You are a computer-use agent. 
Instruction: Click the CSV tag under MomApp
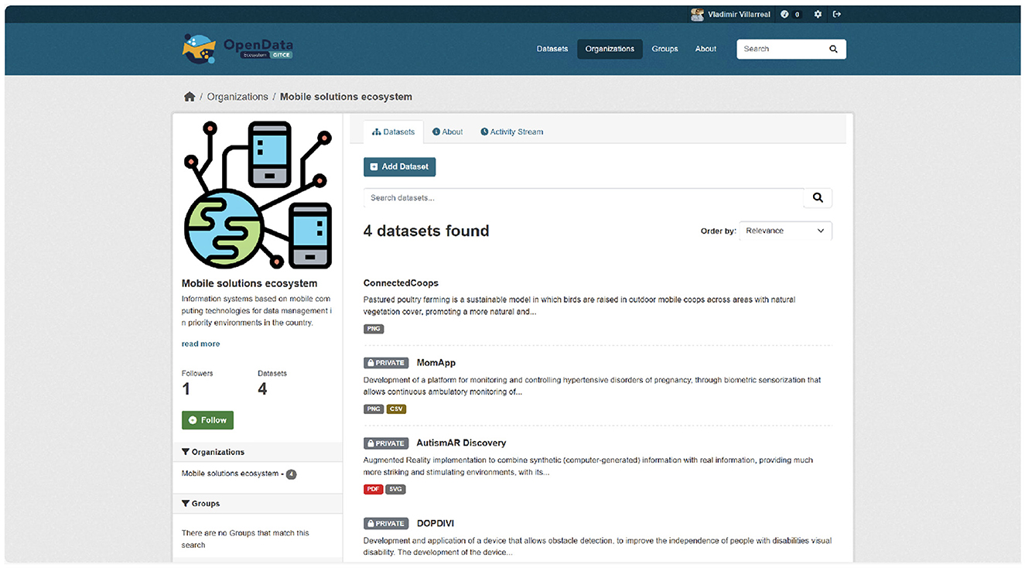pos(396,409)
